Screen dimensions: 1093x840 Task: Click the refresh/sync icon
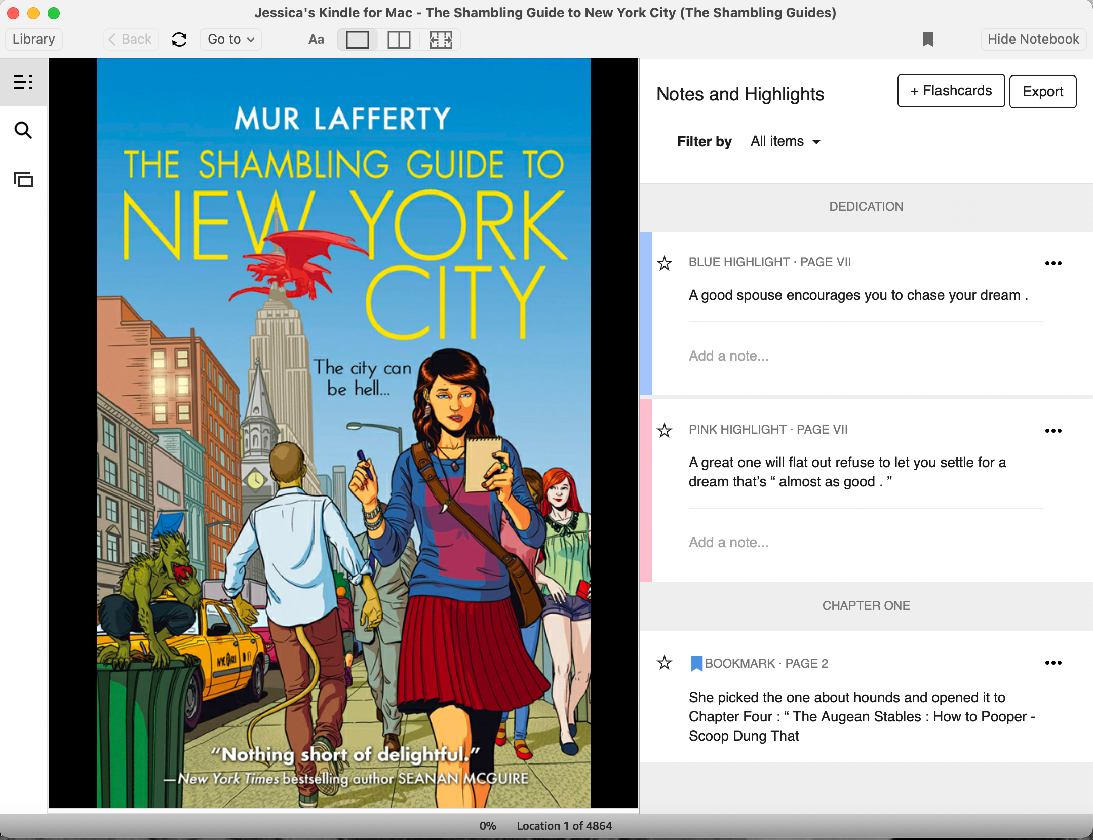[177, 39]
